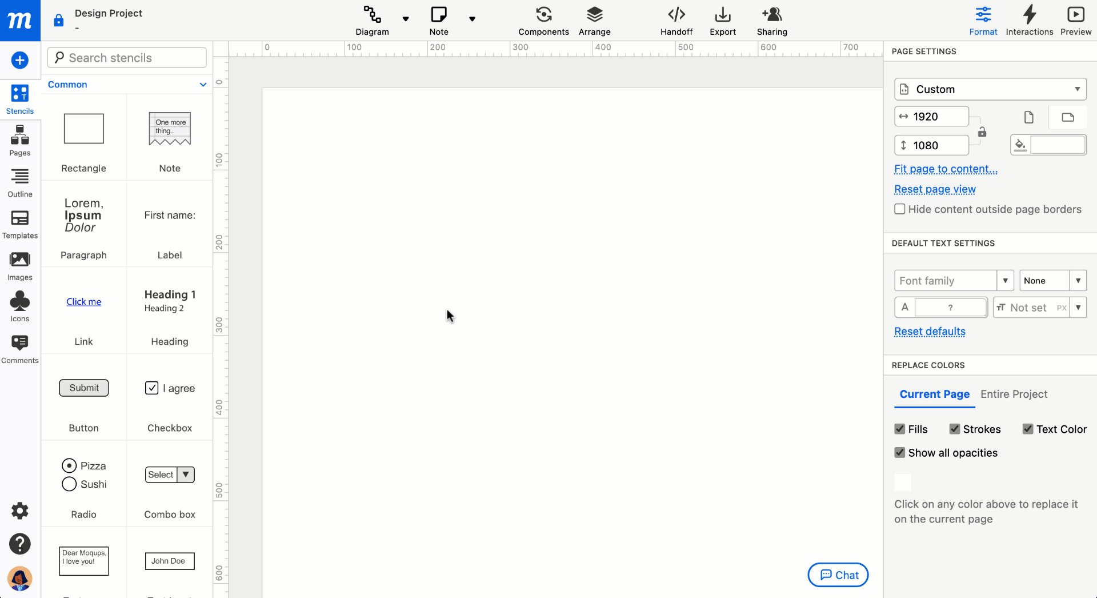Uncheck the Strokes checkbox
Image resolution: width=1097 pixels, height=598 pixels.
954,429
